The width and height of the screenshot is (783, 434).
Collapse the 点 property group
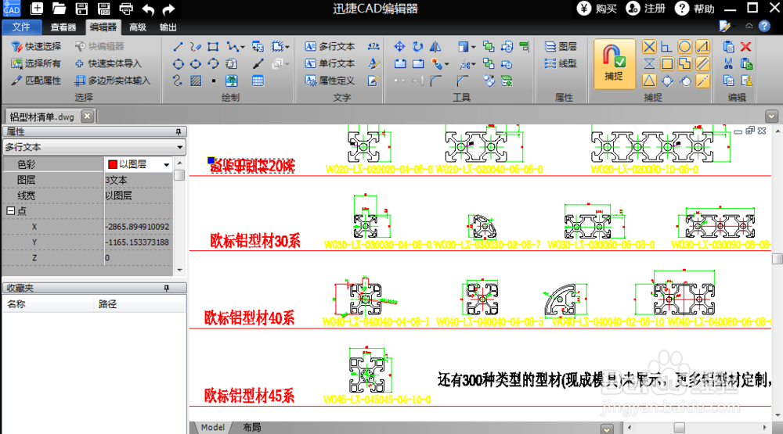(x=10, y=211)
